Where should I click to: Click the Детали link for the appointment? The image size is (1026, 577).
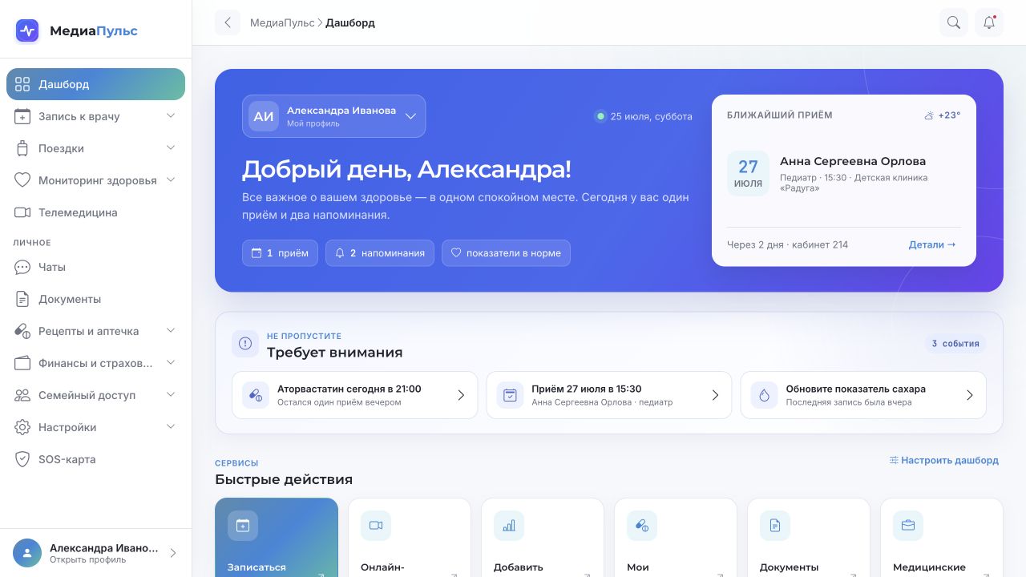coord(932,244)
